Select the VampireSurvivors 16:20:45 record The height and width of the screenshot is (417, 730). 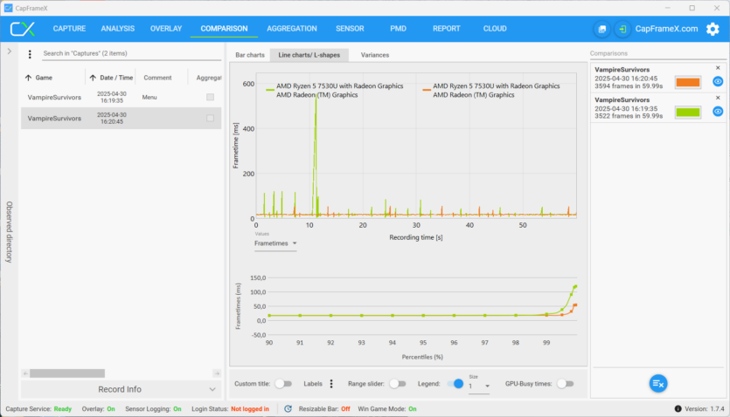point(121,118)
